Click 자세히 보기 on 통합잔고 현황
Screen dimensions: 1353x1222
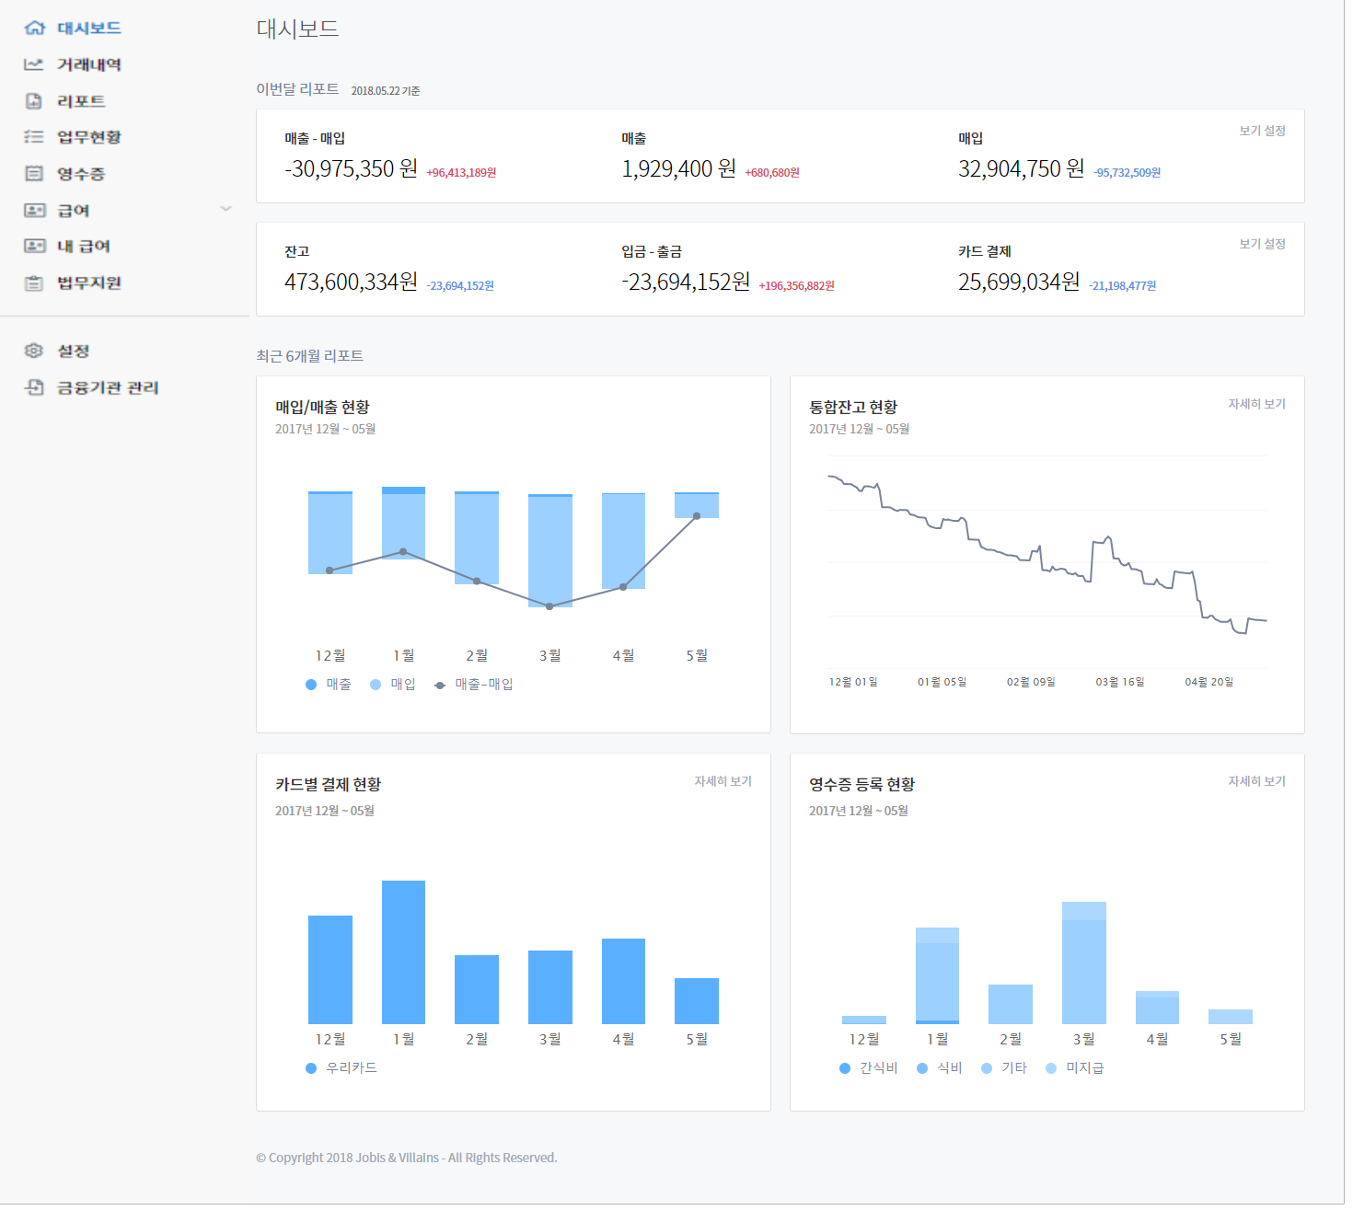pyautogui.click(x=1256, y=404)
